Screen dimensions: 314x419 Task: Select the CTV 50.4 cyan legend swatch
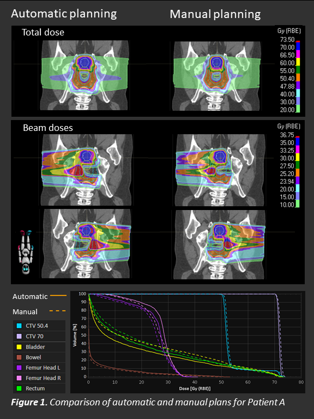coord(19,326)
